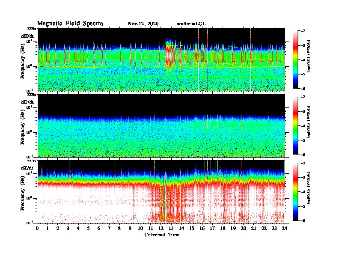
Task: Click the hour 14 tick label on the time axis
Action: 181,229
